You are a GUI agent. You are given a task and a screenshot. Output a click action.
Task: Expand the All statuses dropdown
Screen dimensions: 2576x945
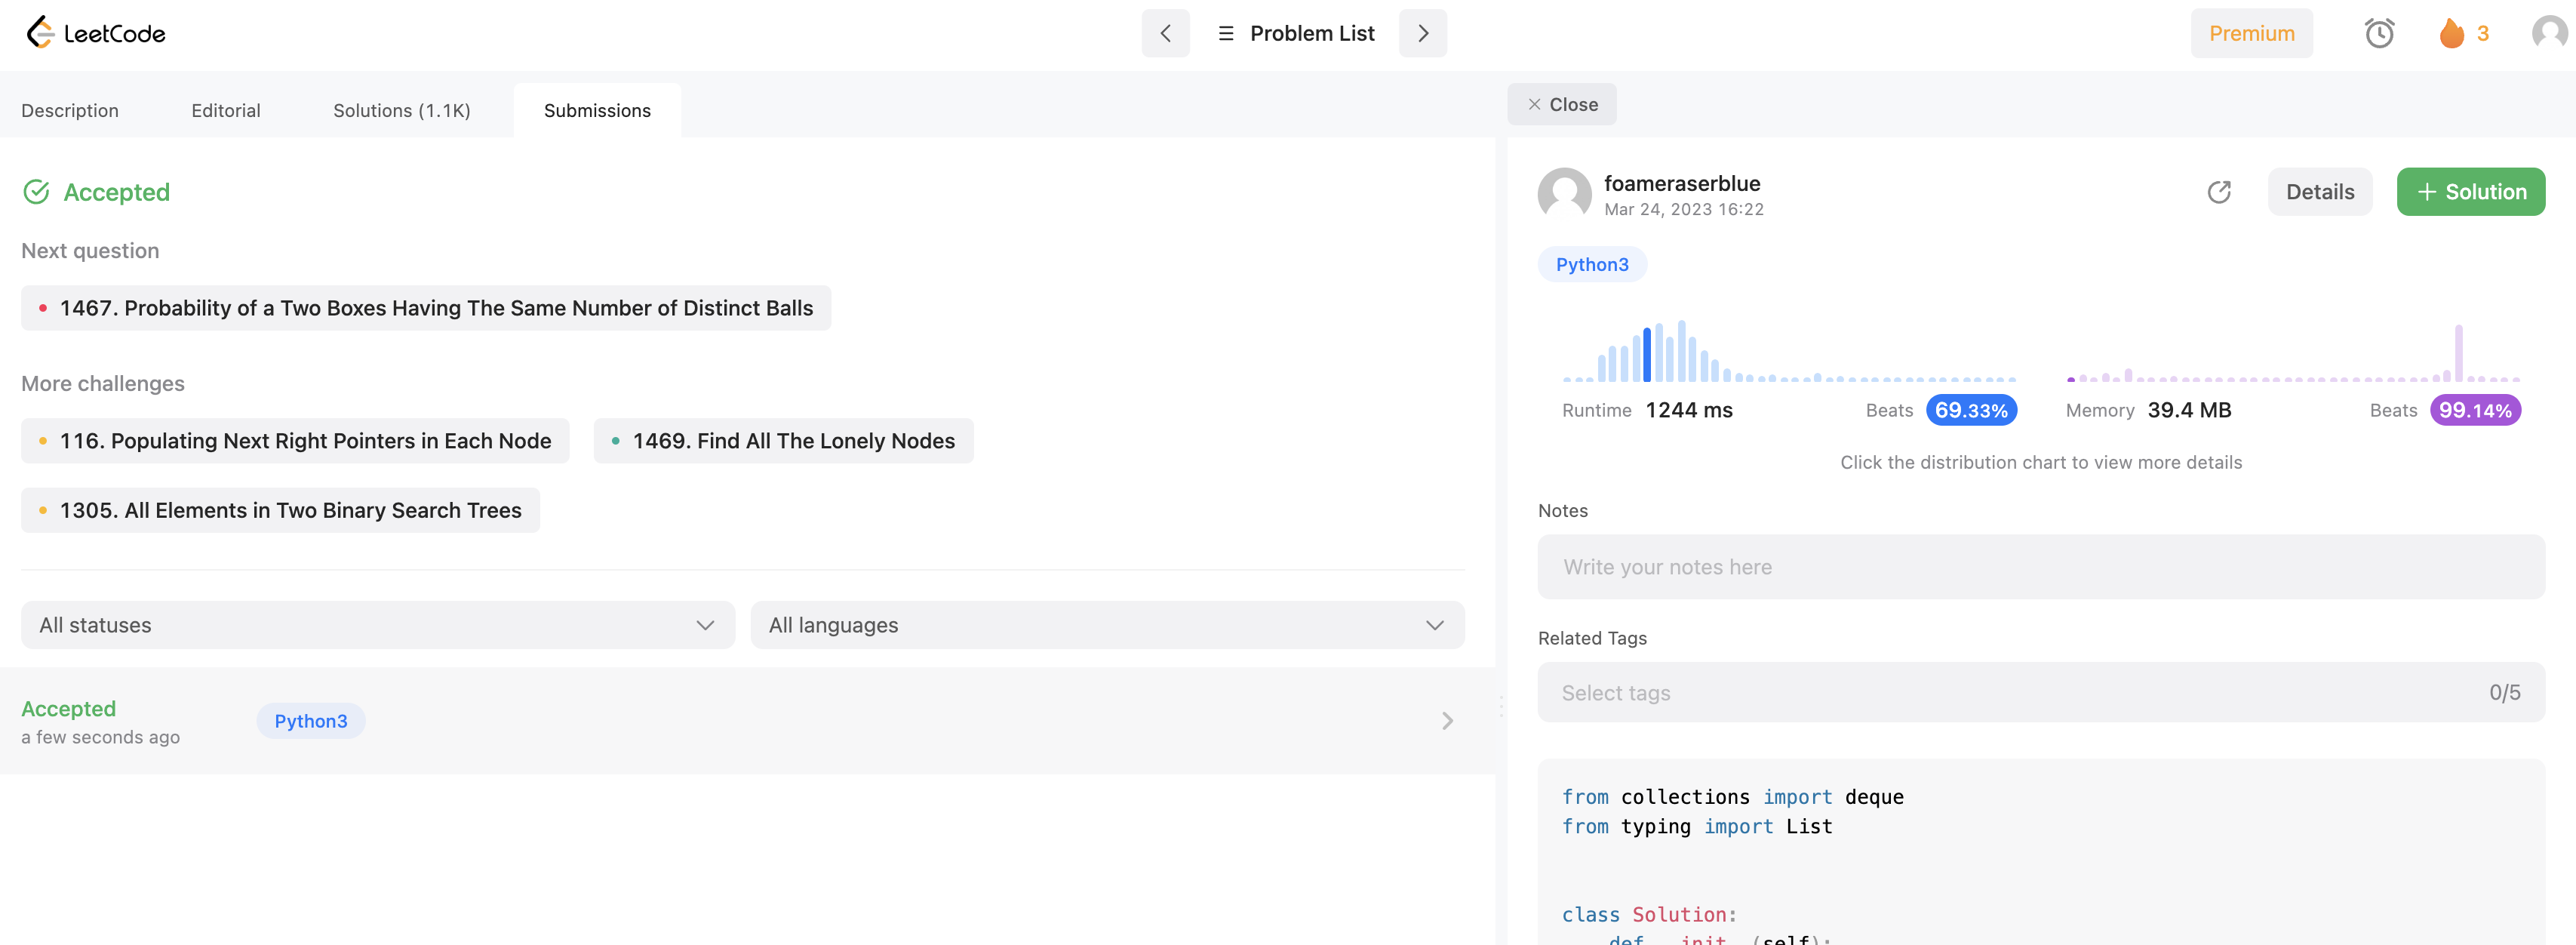click(377, 625)
